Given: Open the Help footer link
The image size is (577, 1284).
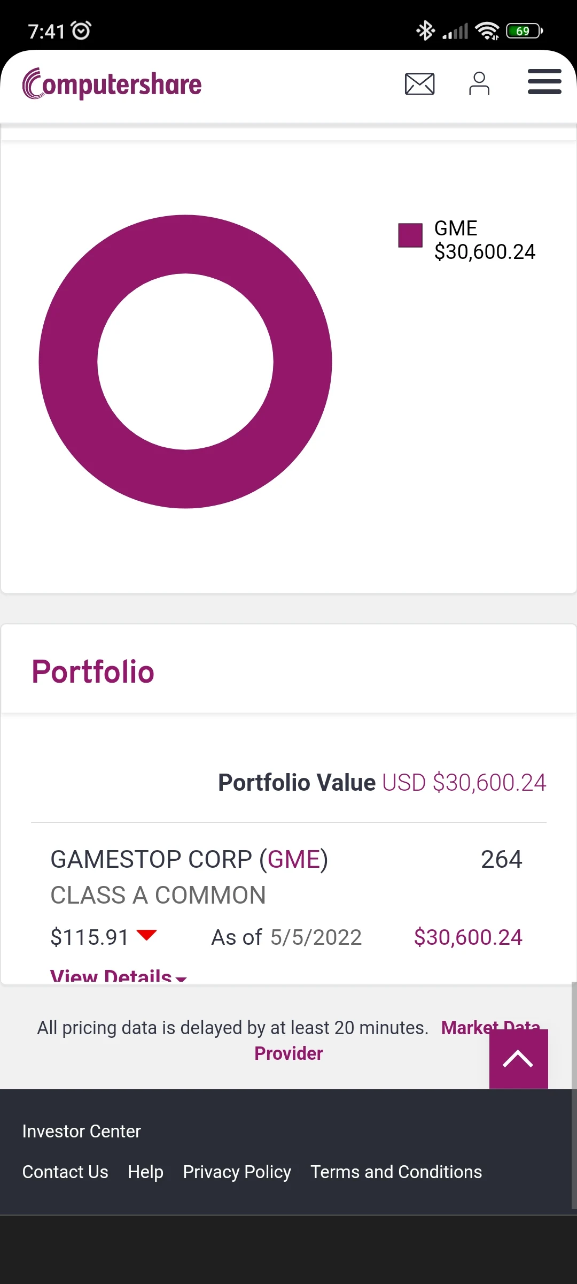Looking at the screenshot, I should tap(145, 1172).
